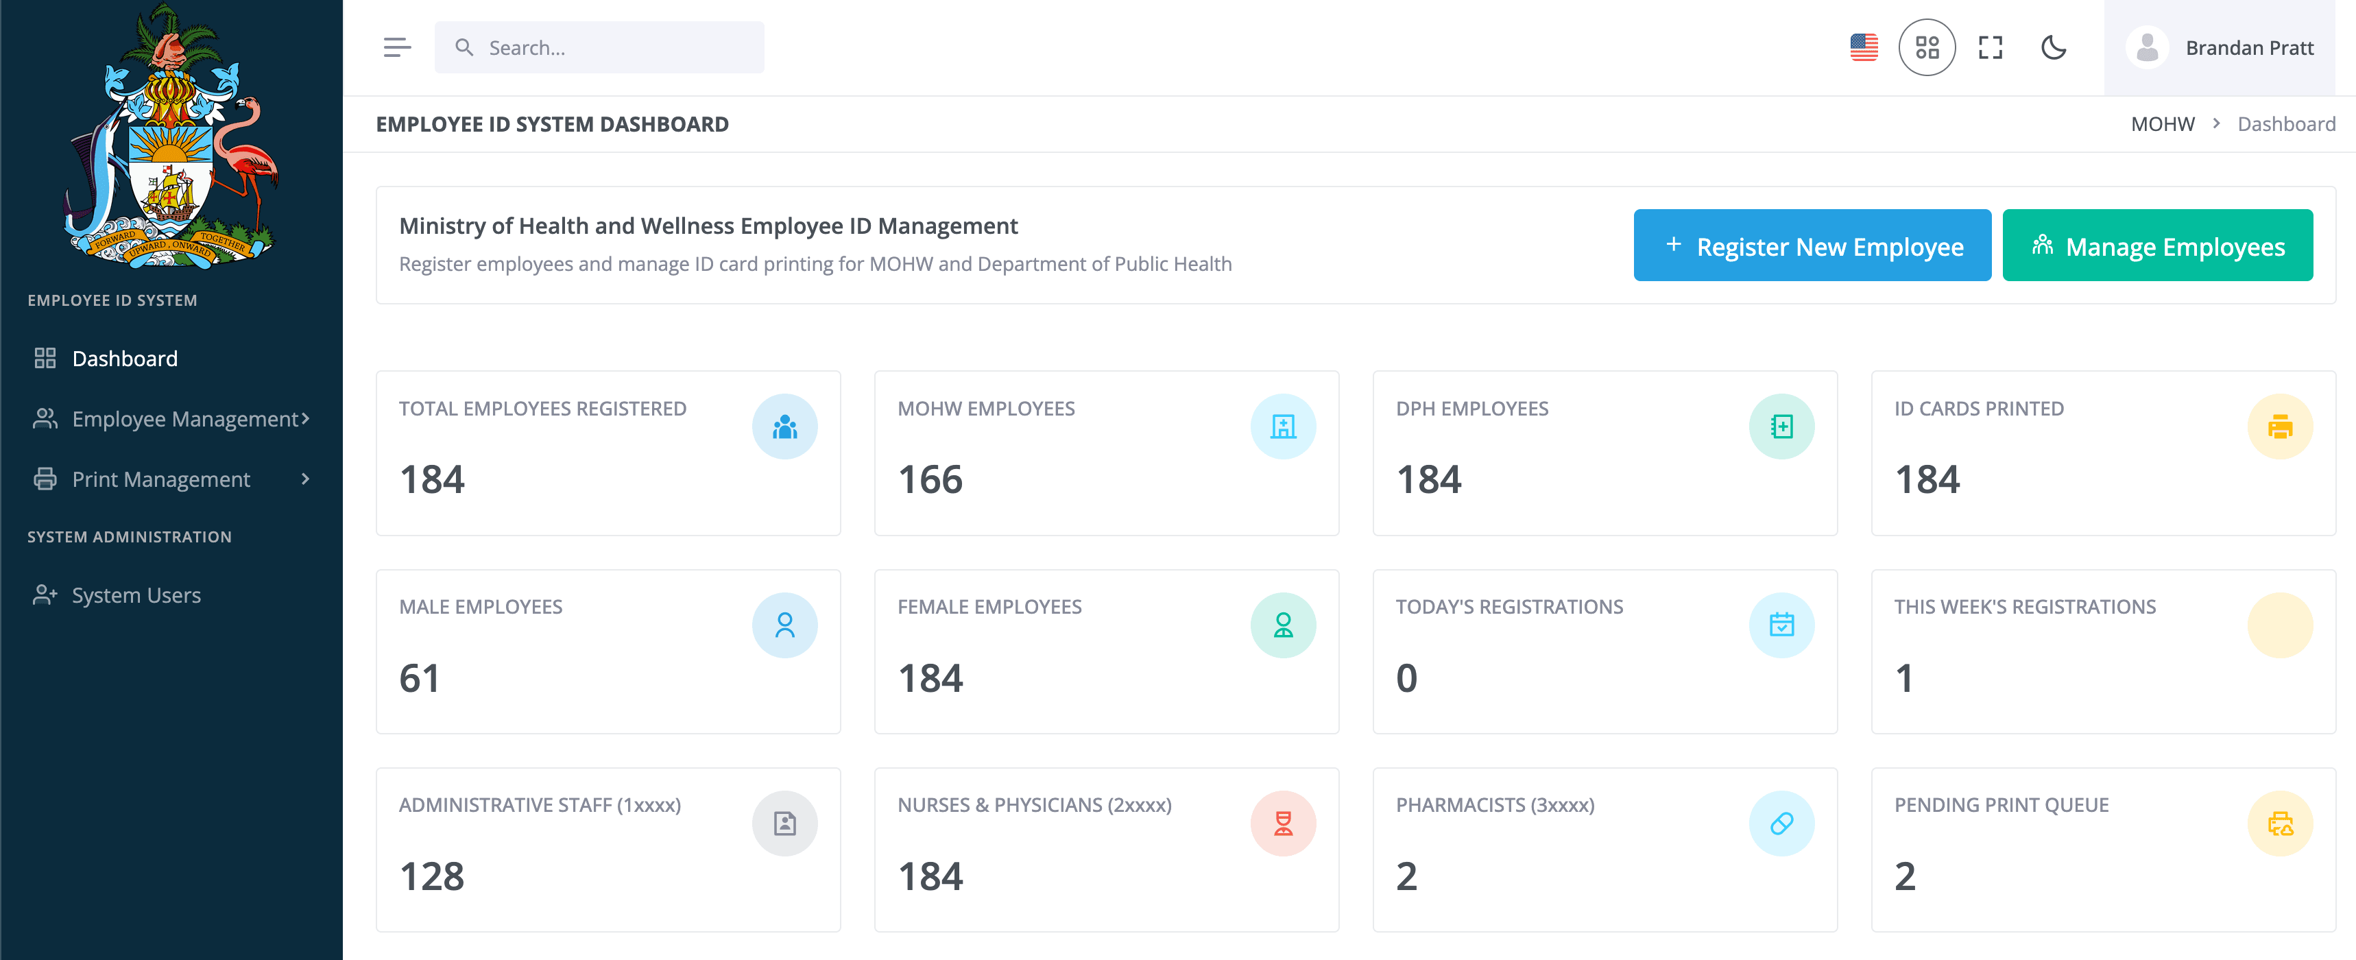Select Dashboard in the sidebar
The width and height of the screenshot is (2356, 960).
[125, 359]
